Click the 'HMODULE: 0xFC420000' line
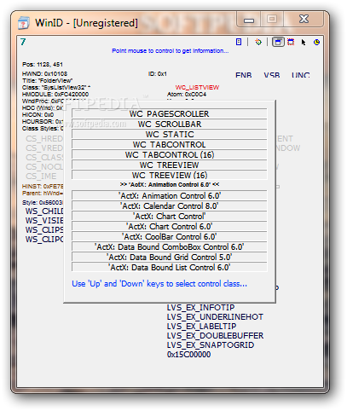 (55, 95)
